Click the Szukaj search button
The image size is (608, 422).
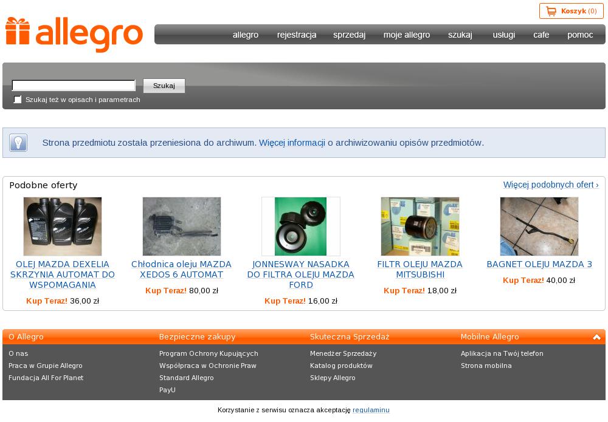tap(164, 86)
